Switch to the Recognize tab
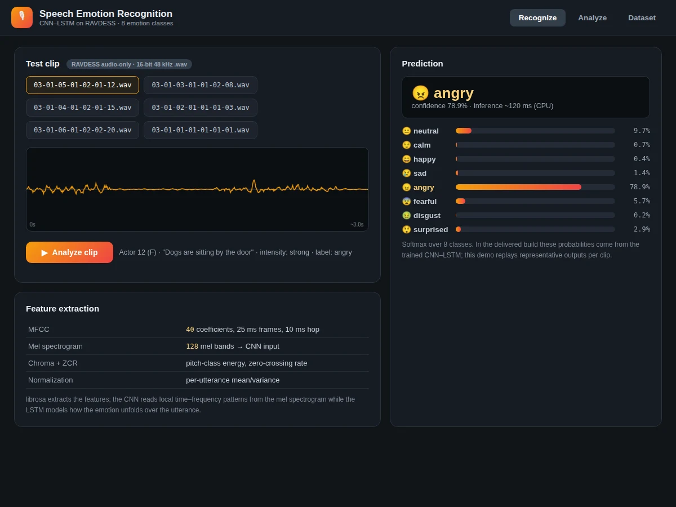Viewport: 676px width, 507px height. 537,17
